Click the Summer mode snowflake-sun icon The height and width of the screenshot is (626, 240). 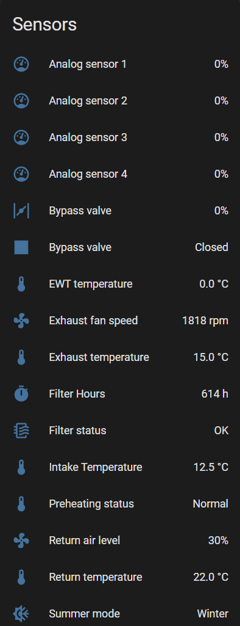point(21,614)
